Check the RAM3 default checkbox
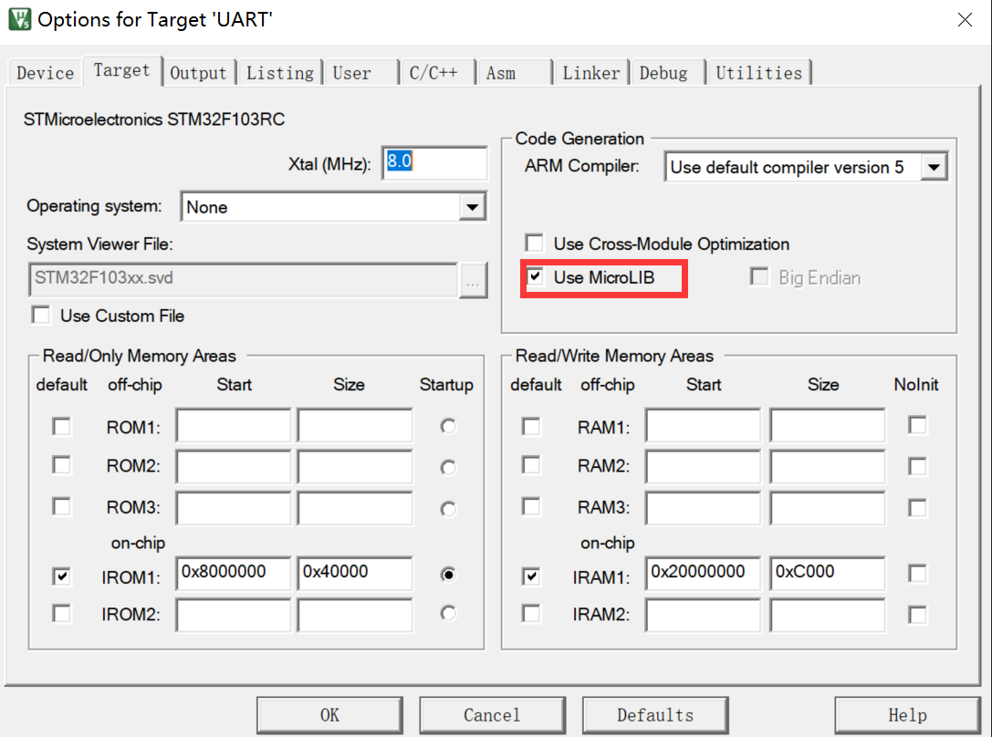Viewport: 992px width, 737px height. [x=531, y=507]
